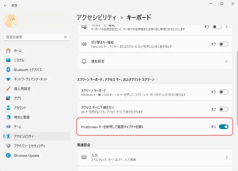Open プライバシーとセキュリティ in the sidebar

(x=29, y=146)
